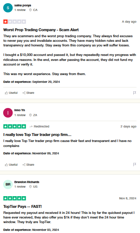Click Brandon Richards' BR avatar

[8, 184]
